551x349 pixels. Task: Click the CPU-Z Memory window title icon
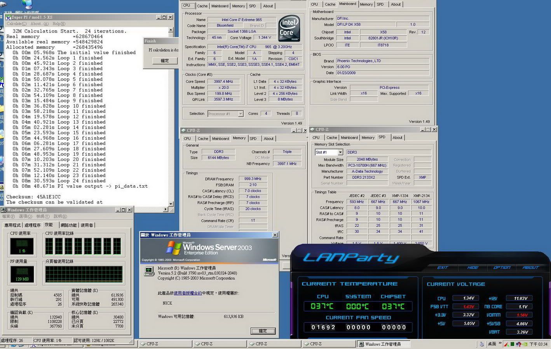(183, 130)
